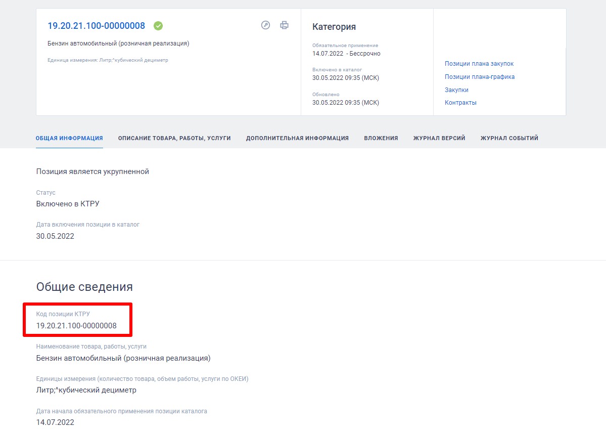Open the 19.20.21.100-00000008 code link
Viewport: 606px width, 431px height.
[96, 26]
